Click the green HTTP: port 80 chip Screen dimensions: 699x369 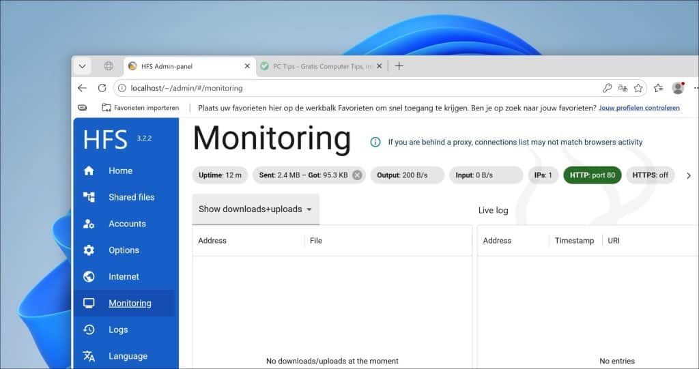click(592, 175)
